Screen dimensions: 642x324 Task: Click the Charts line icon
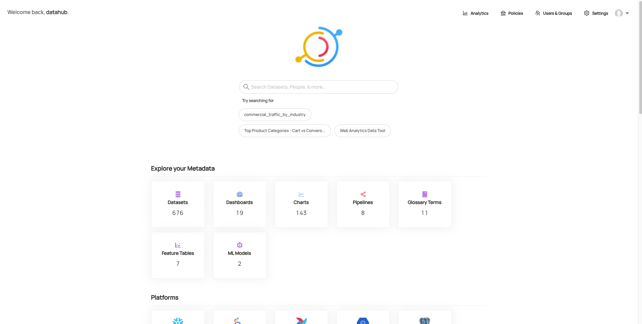tap(301, 194)
